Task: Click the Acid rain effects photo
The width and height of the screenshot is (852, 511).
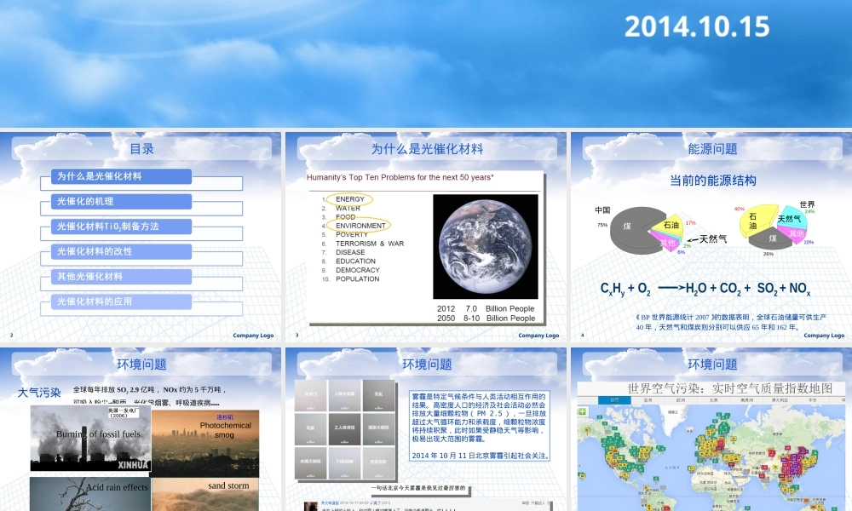Action: click(x=90, y=494)
